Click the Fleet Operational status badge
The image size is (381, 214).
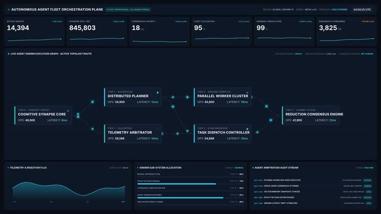point(128,10)
